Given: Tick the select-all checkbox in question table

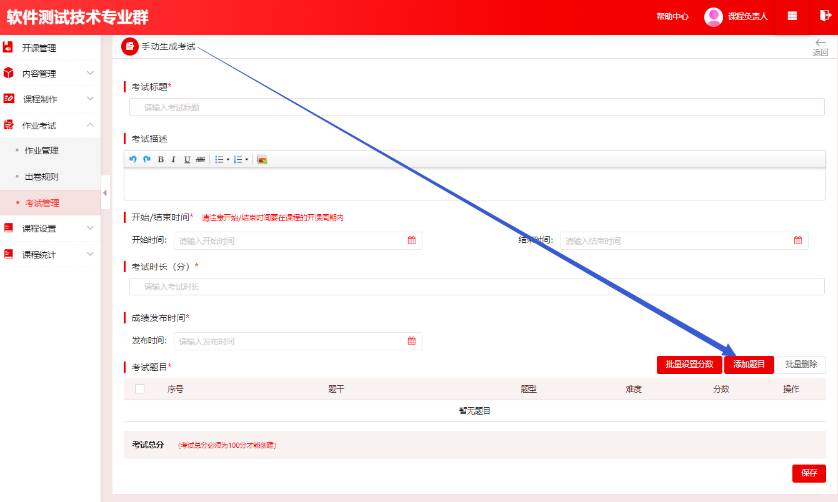Looking at the screenshot, I should (x=139, y=388).
